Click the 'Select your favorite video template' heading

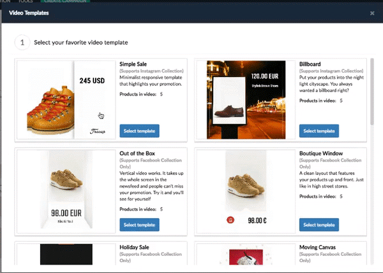pyautogui.click(x=81, y=43)
